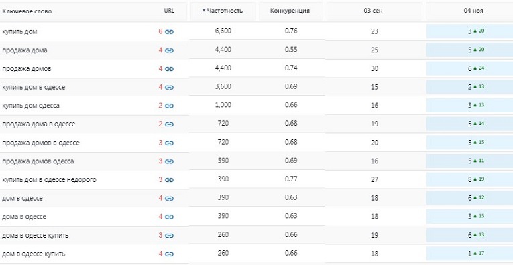Open URL link icon for продажа дома

(x=169, y=50)
